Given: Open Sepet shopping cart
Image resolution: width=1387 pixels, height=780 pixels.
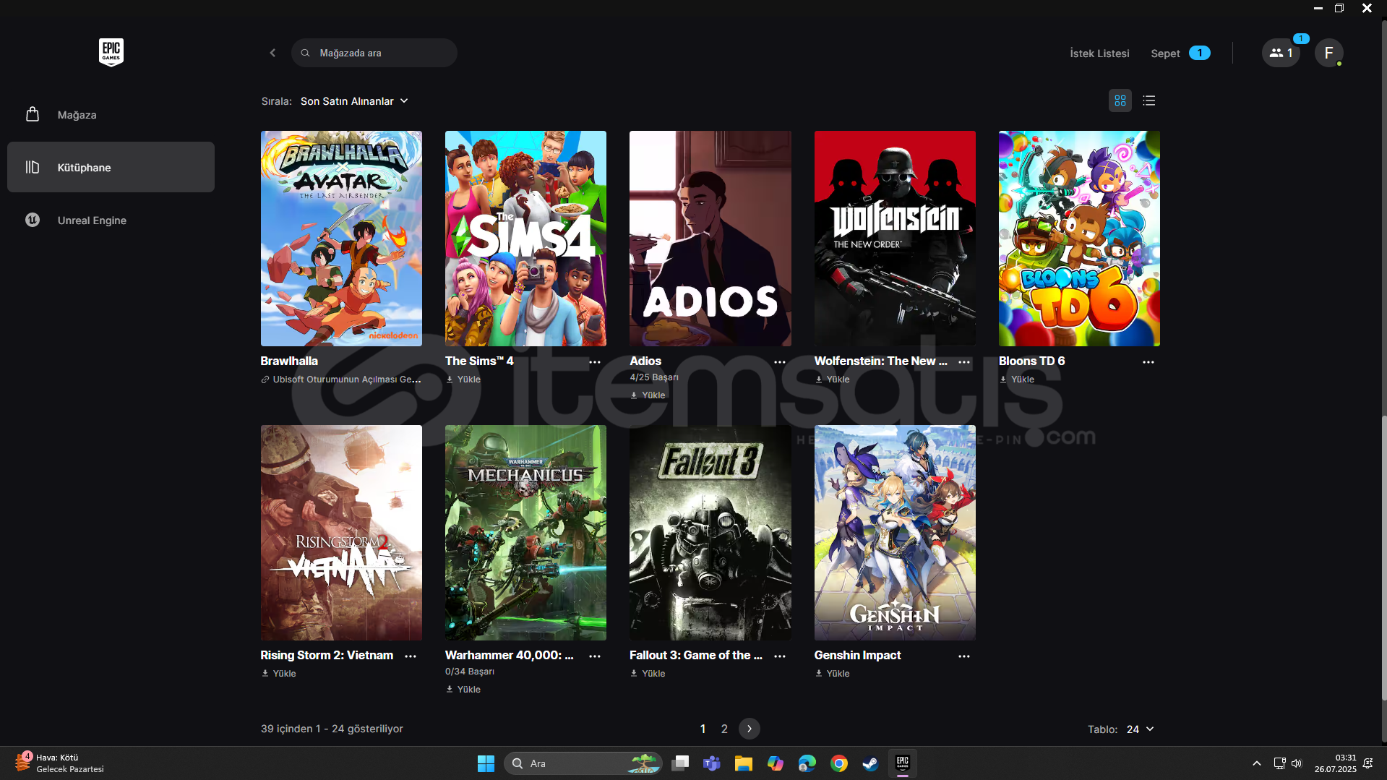Looking at the screenshot, I should [x=1180, y=53].
